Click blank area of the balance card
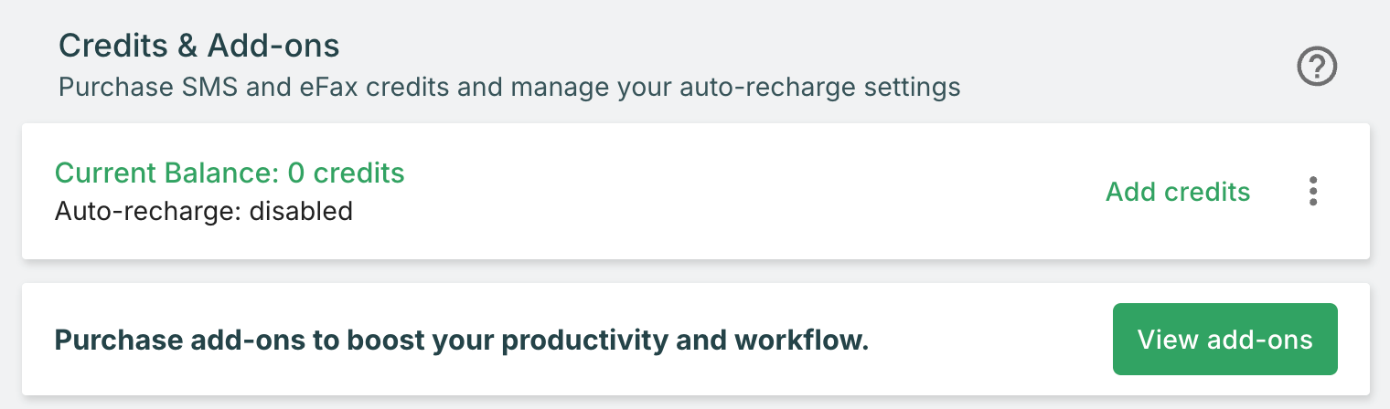The height and width of the screenshot is (409, 1390). pyautogui.click(x=732, y=191)
